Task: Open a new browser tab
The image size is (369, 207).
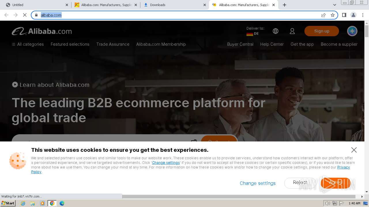Action: click(285, 5)
